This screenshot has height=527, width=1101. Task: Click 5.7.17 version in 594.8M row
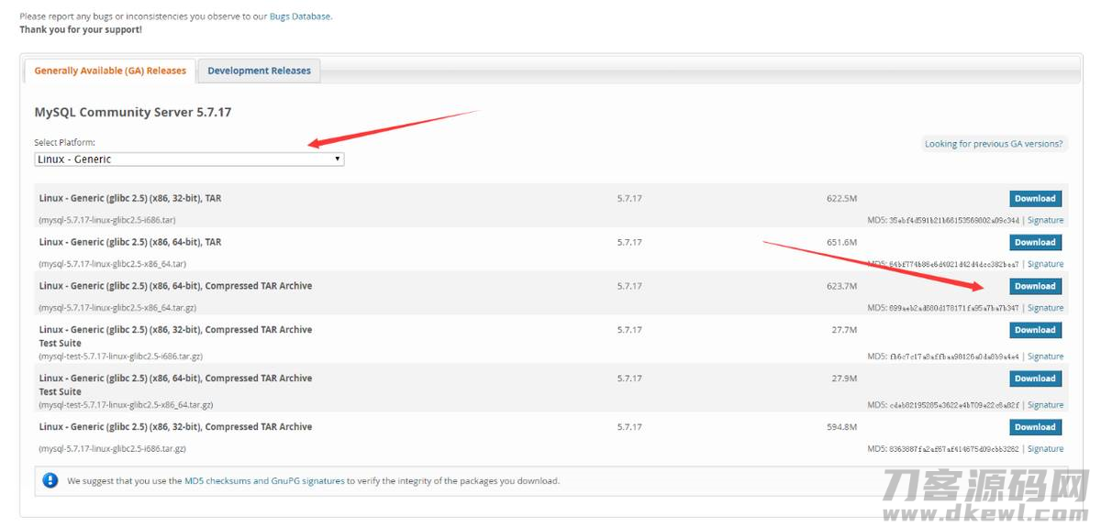629,427
